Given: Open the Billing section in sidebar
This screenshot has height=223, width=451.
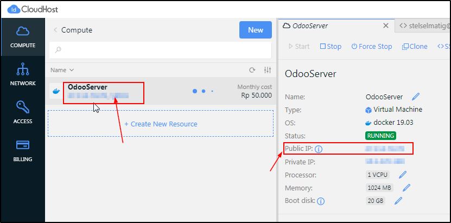Looking at the screenshot, I should tap(22, 150).
